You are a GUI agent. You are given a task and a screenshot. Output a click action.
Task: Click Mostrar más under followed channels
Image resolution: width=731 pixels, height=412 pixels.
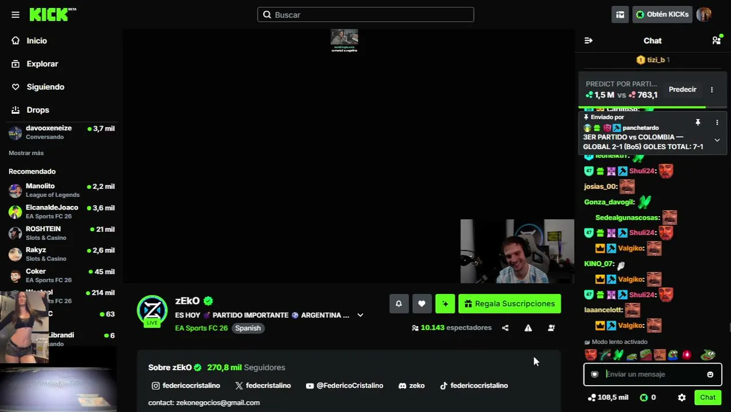pos(26,153)
